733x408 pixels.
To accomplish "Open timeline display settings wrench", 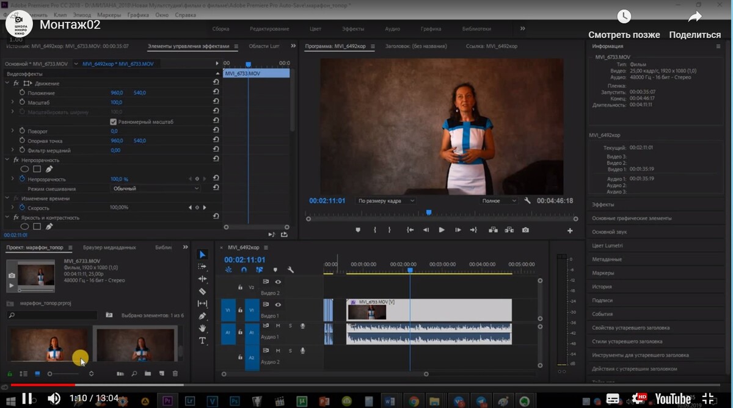I will pos(291,270).
